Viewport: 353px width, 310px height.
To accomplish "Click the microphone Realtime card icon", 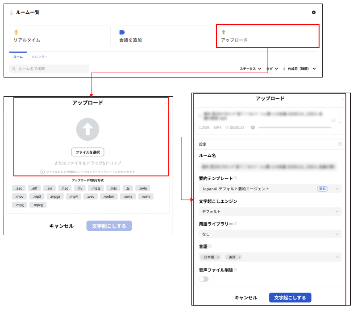I will pyautogui.click(x=16, y=32).
